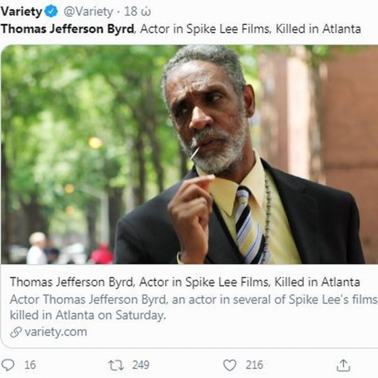Viewport: 378px width, 378px height.
Task: Click blank card area right of variety.com
Action: [230, 332]
